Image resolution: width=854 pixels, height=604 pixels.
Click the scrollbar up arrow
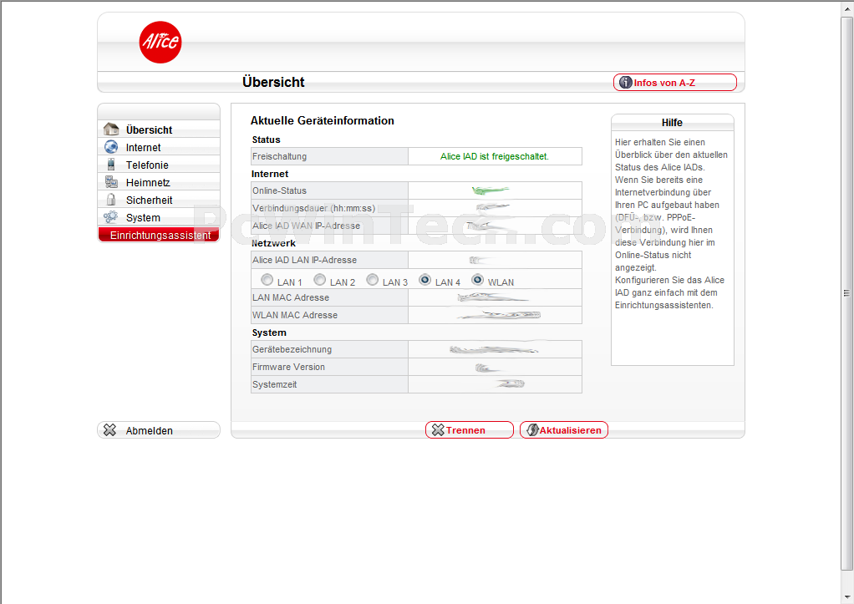[x=847, y=9]
